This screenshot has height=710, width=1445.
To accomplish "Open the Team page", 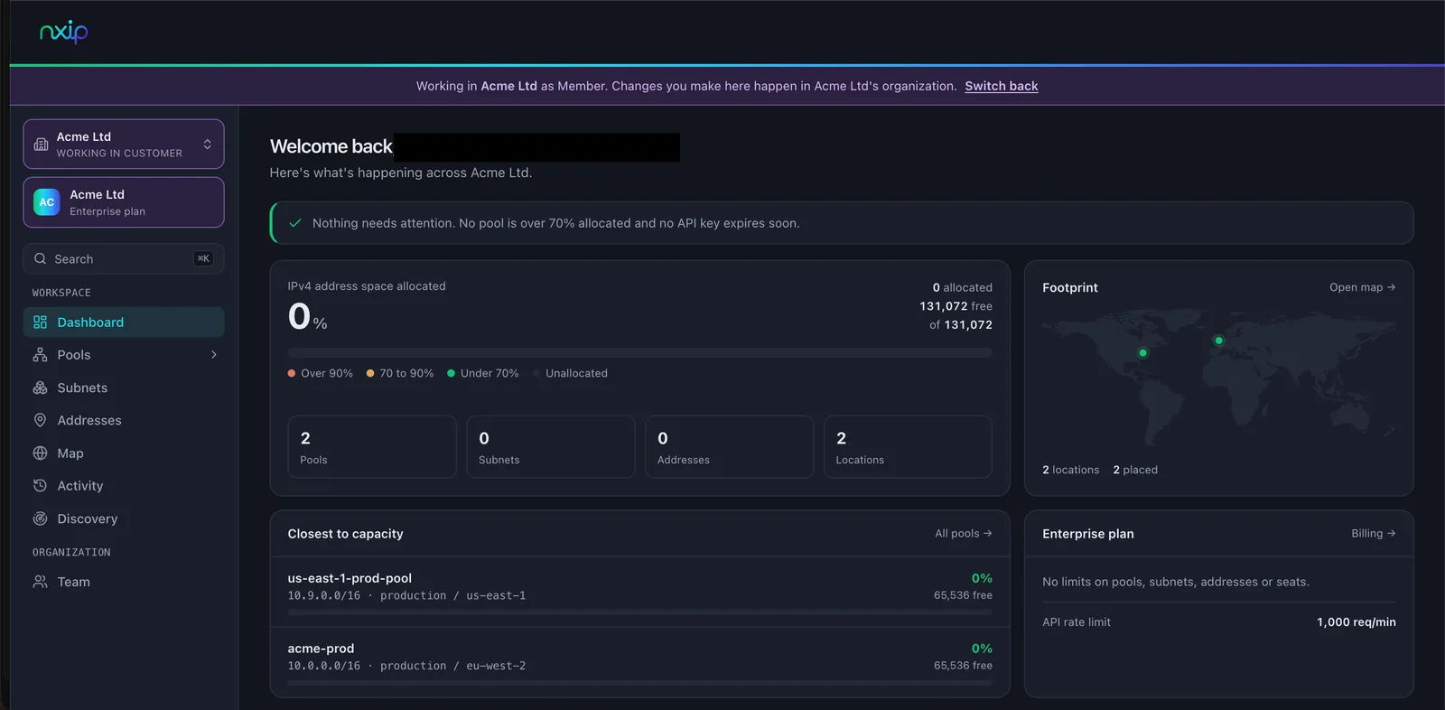I will point(124,582).
